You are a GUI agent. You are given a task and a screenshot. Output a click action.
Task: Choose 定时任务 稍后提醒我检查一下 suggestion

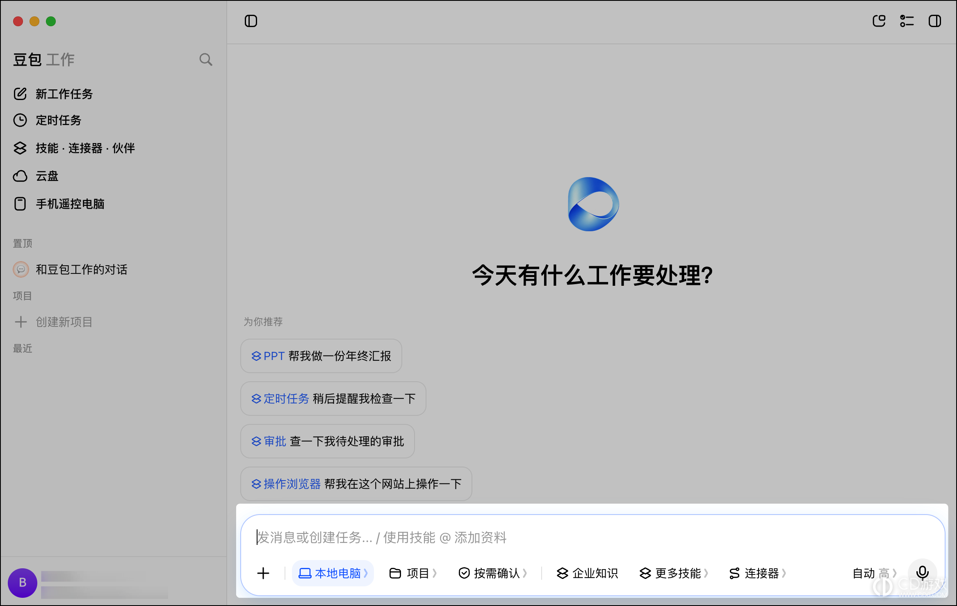[333, 399]
